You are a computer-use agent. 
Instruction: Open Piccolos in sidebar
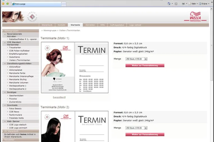click(13, 99)
